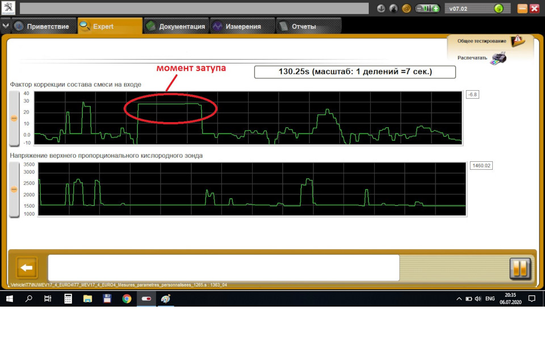Click the download arrow icon in title bar

381,9
